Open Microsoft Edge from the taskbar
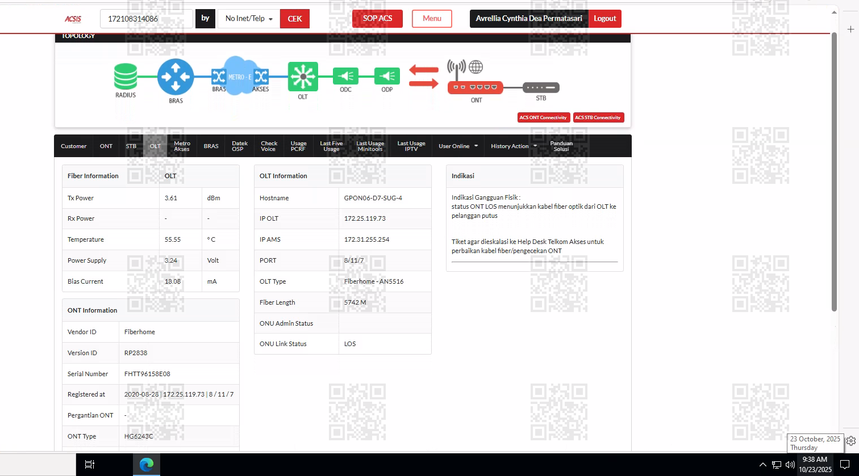 click(x=147, y=465)
